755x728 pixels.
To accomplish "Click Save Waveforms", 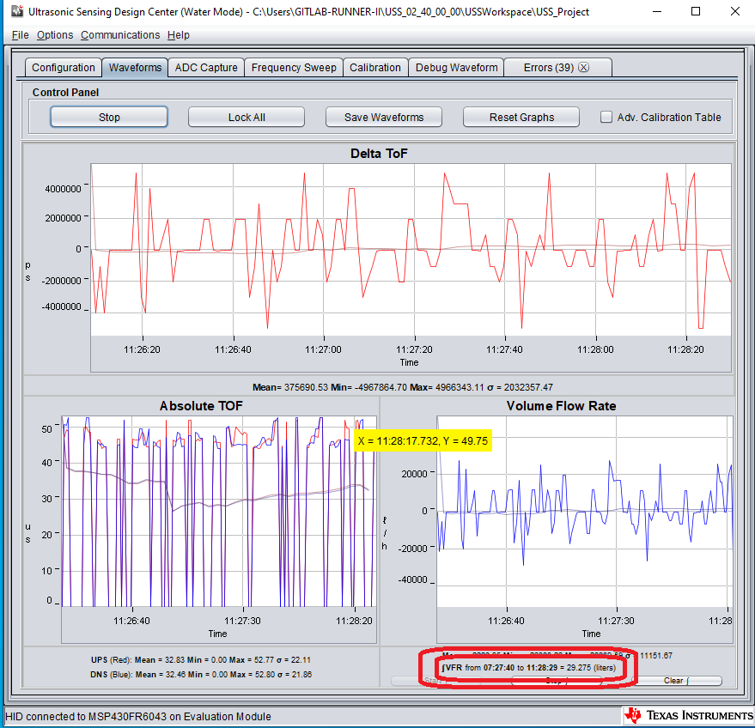I will 383,117.
